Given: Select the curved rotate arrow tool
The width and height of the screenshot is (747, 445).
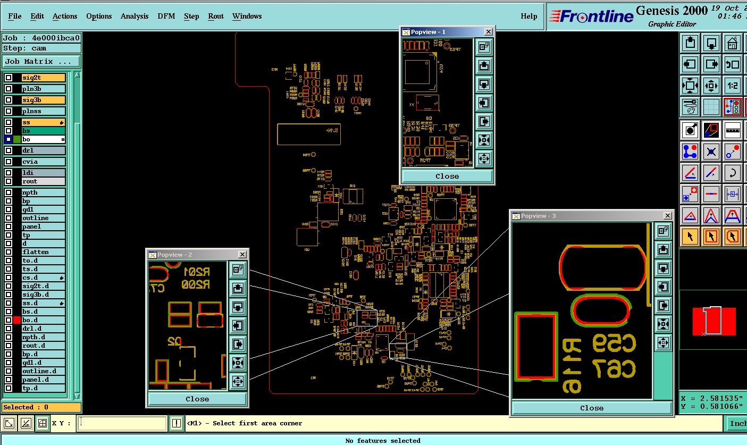Looking at the screenshot, I should click(733, 173).
